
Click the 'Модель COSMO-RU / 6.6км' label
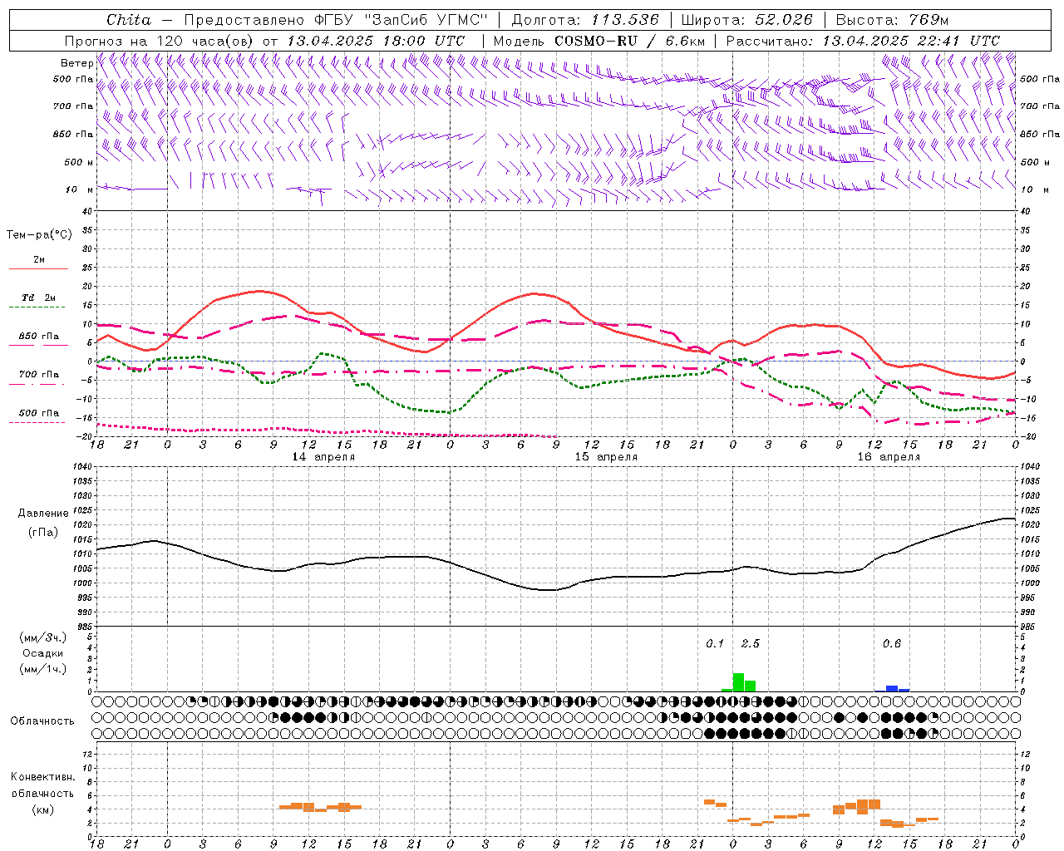(599, 41)
